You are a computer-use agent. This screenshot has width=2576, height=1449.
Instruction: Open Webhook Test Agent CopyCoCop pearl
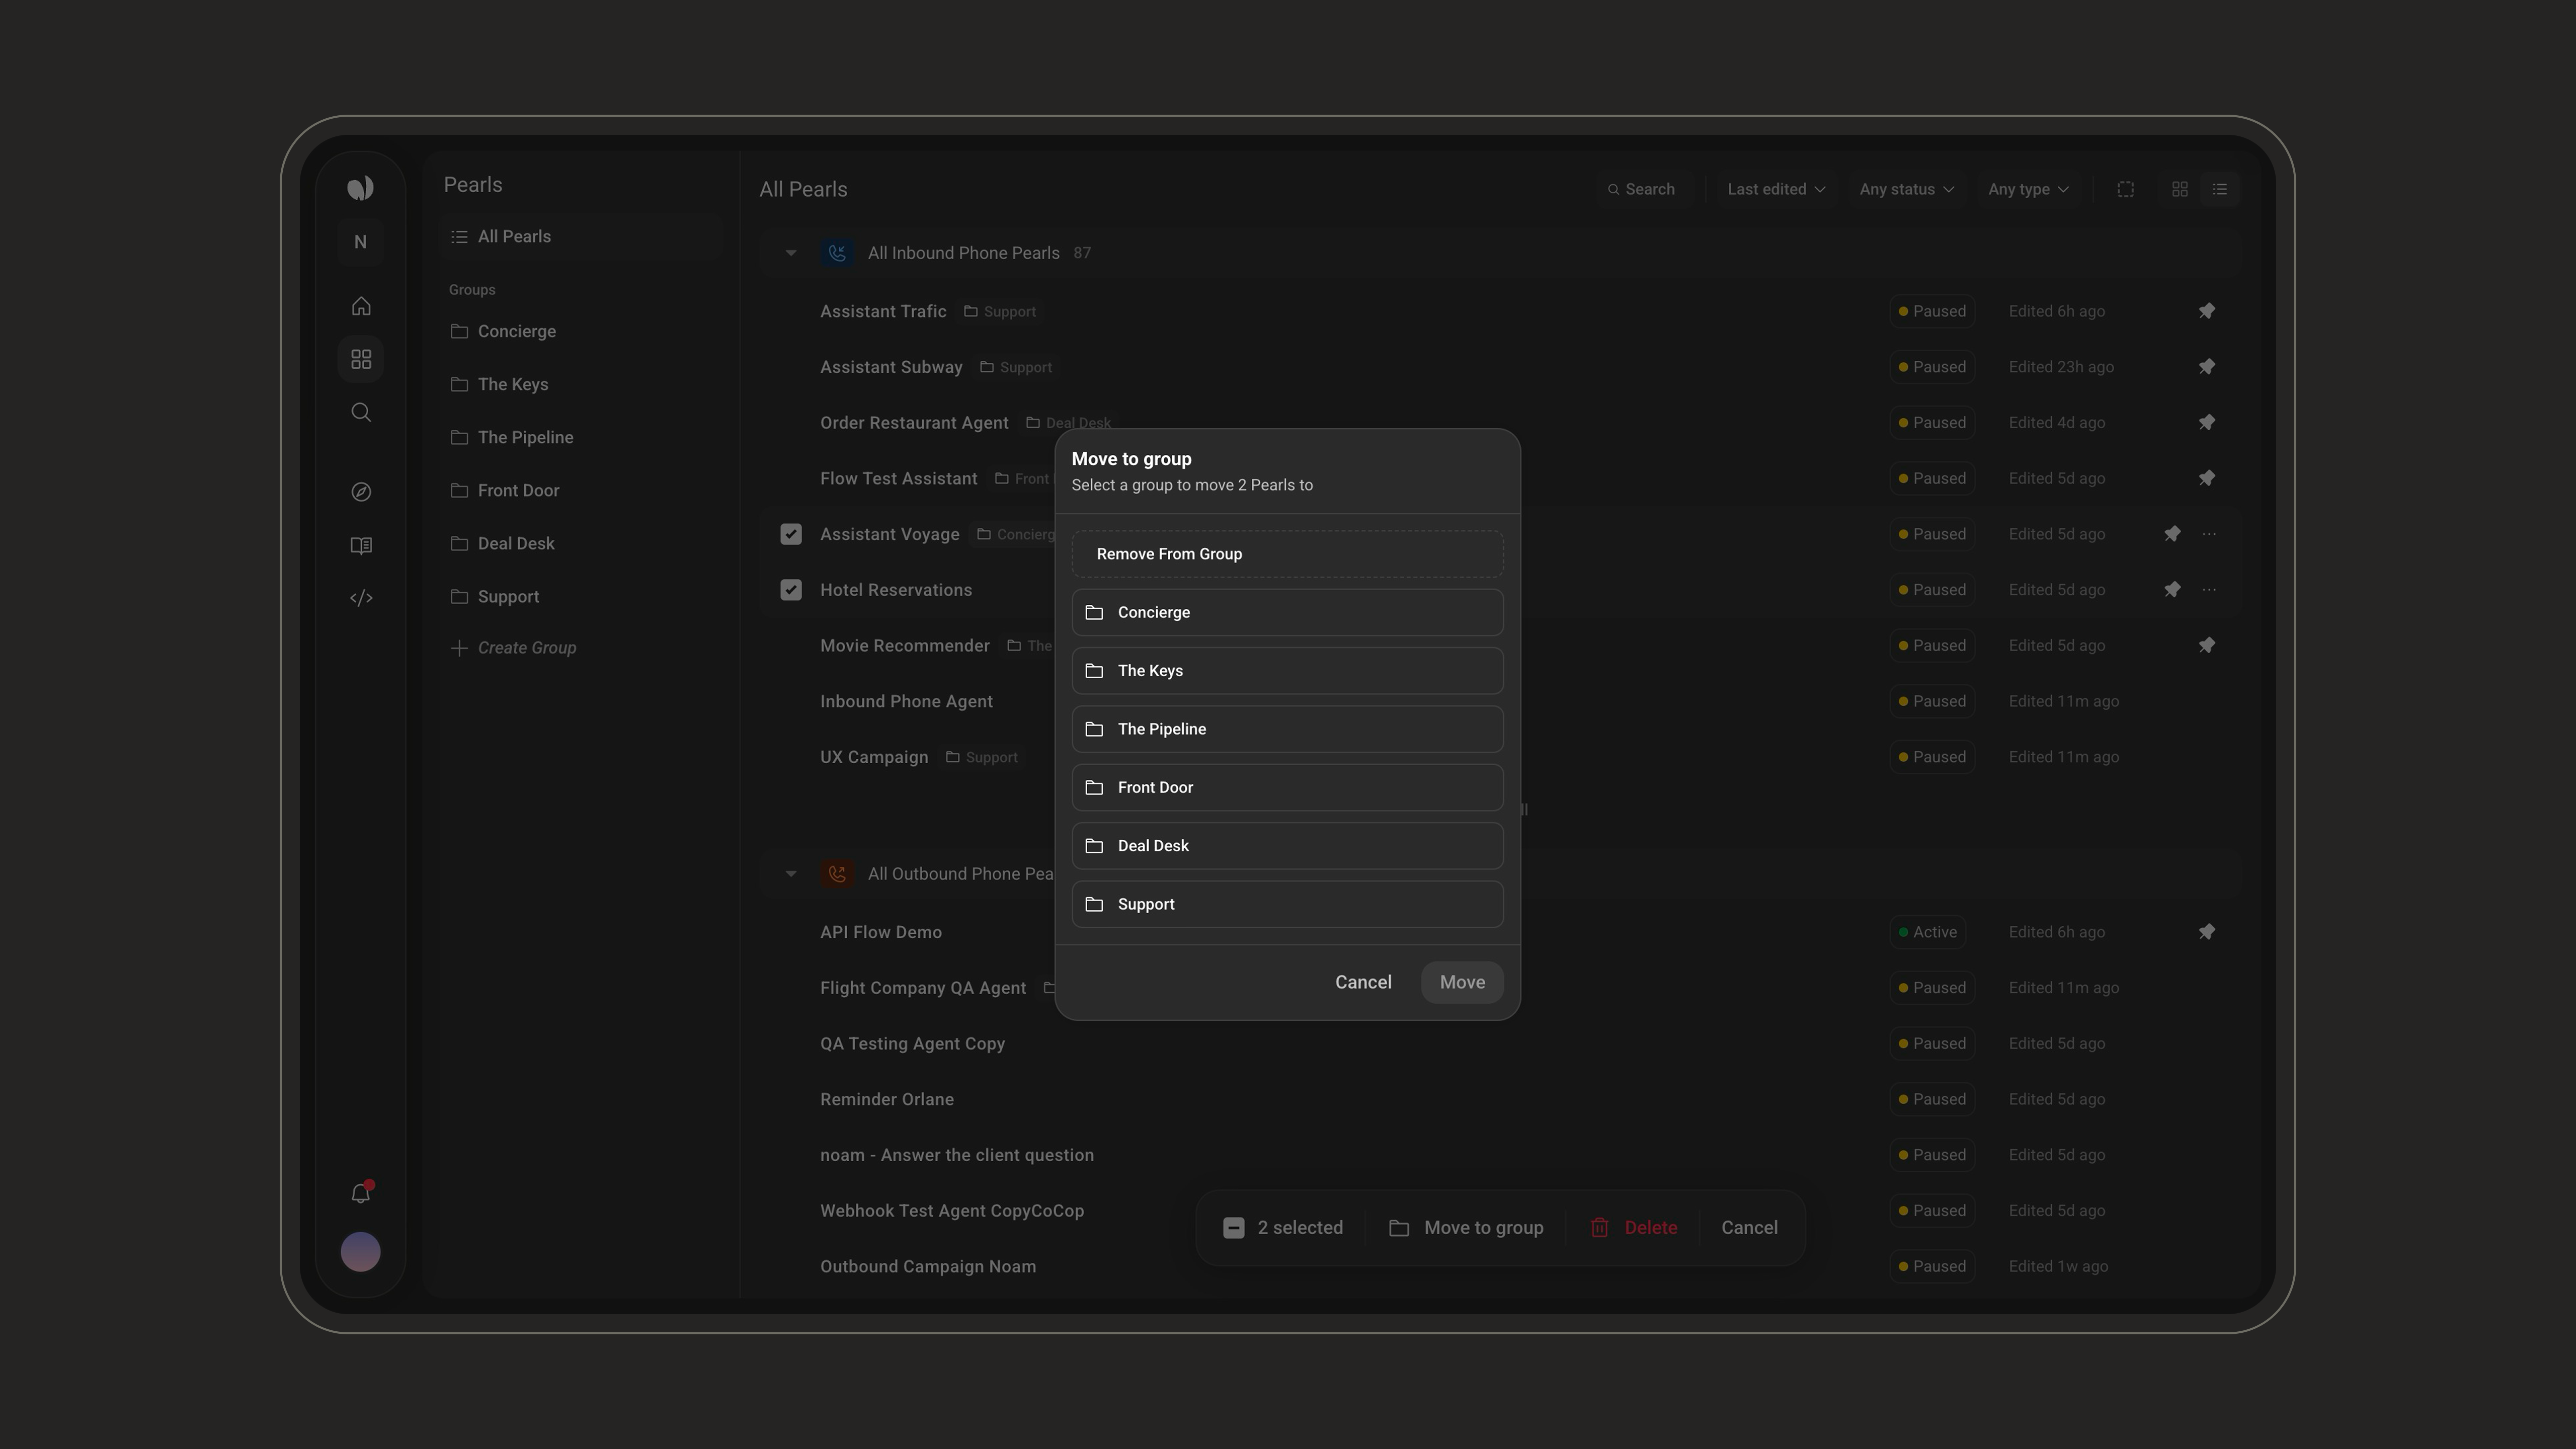click(x=952, y=1211)
